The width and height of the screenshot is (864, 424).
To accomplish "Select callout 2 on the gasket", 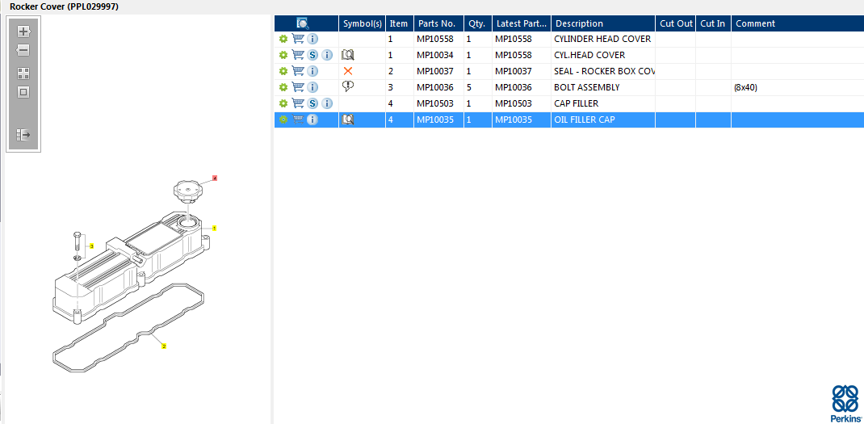I will click(x=164, y=346).
